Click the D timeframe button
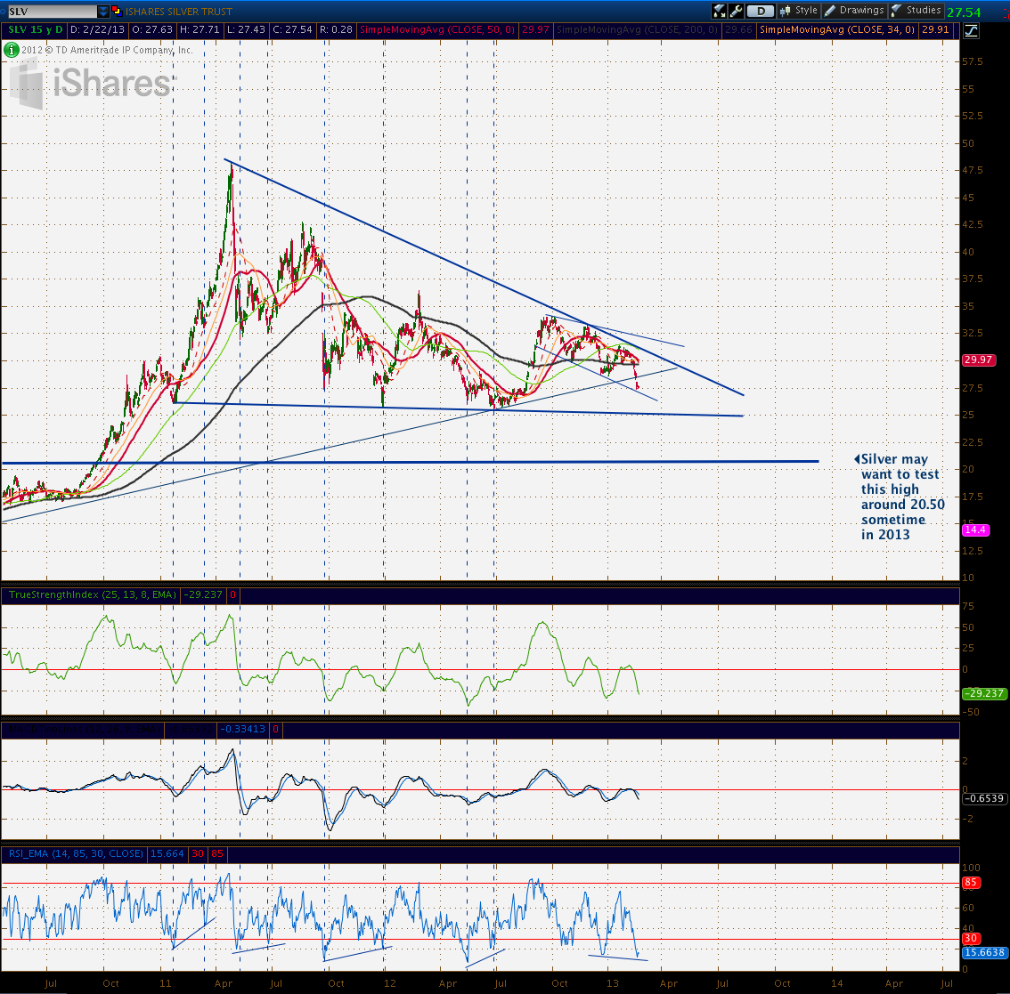This screenshot has width=1010, height=994. (761, 11)
